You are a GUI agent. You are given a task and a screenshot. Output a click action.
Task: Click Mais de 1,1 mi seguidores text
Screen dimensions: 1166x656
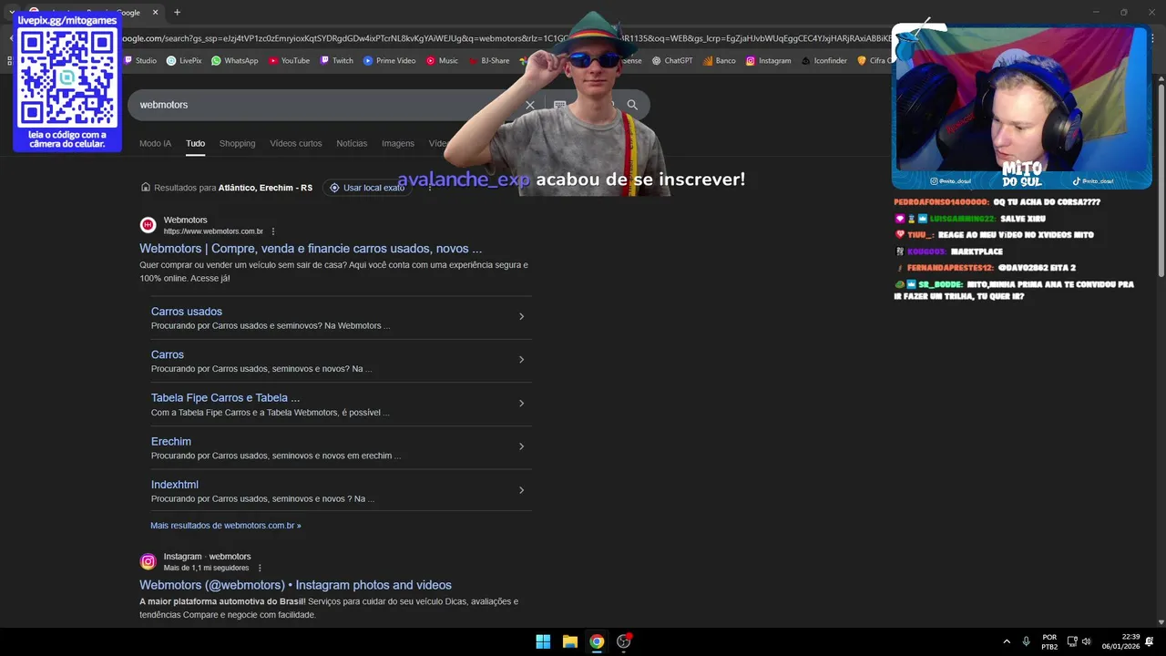(x=206, y=568)
